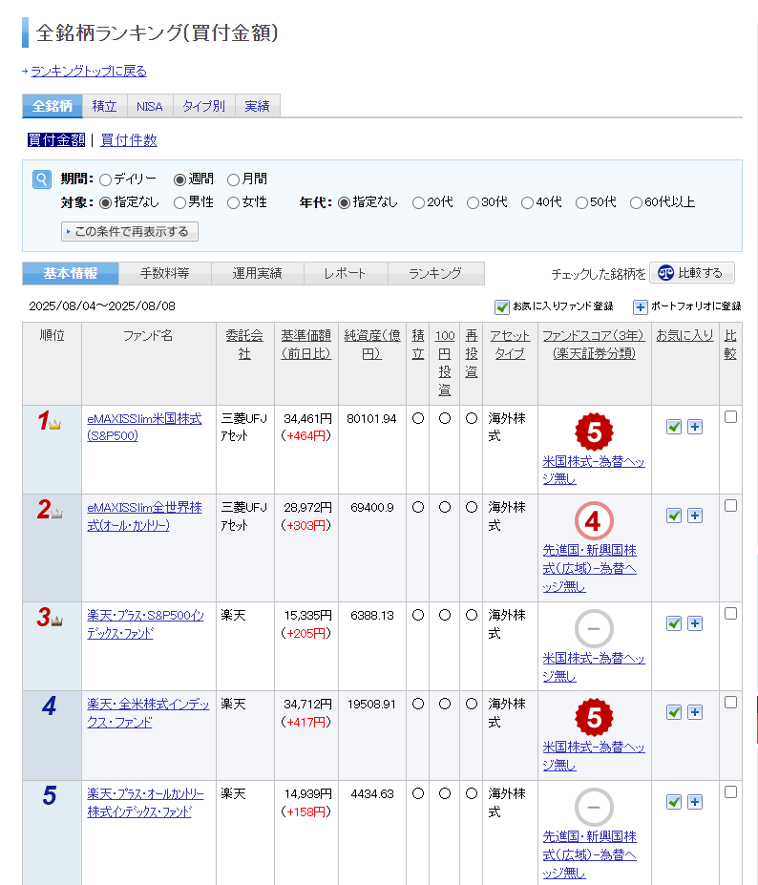The width and height of the screenshot is (758, 885).
Task: Open the タイプ別 tab
Action: (203, 106)
